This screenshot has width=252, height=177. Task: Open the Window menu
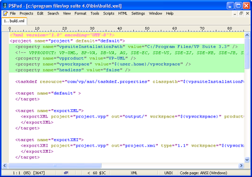pos(155,13)
